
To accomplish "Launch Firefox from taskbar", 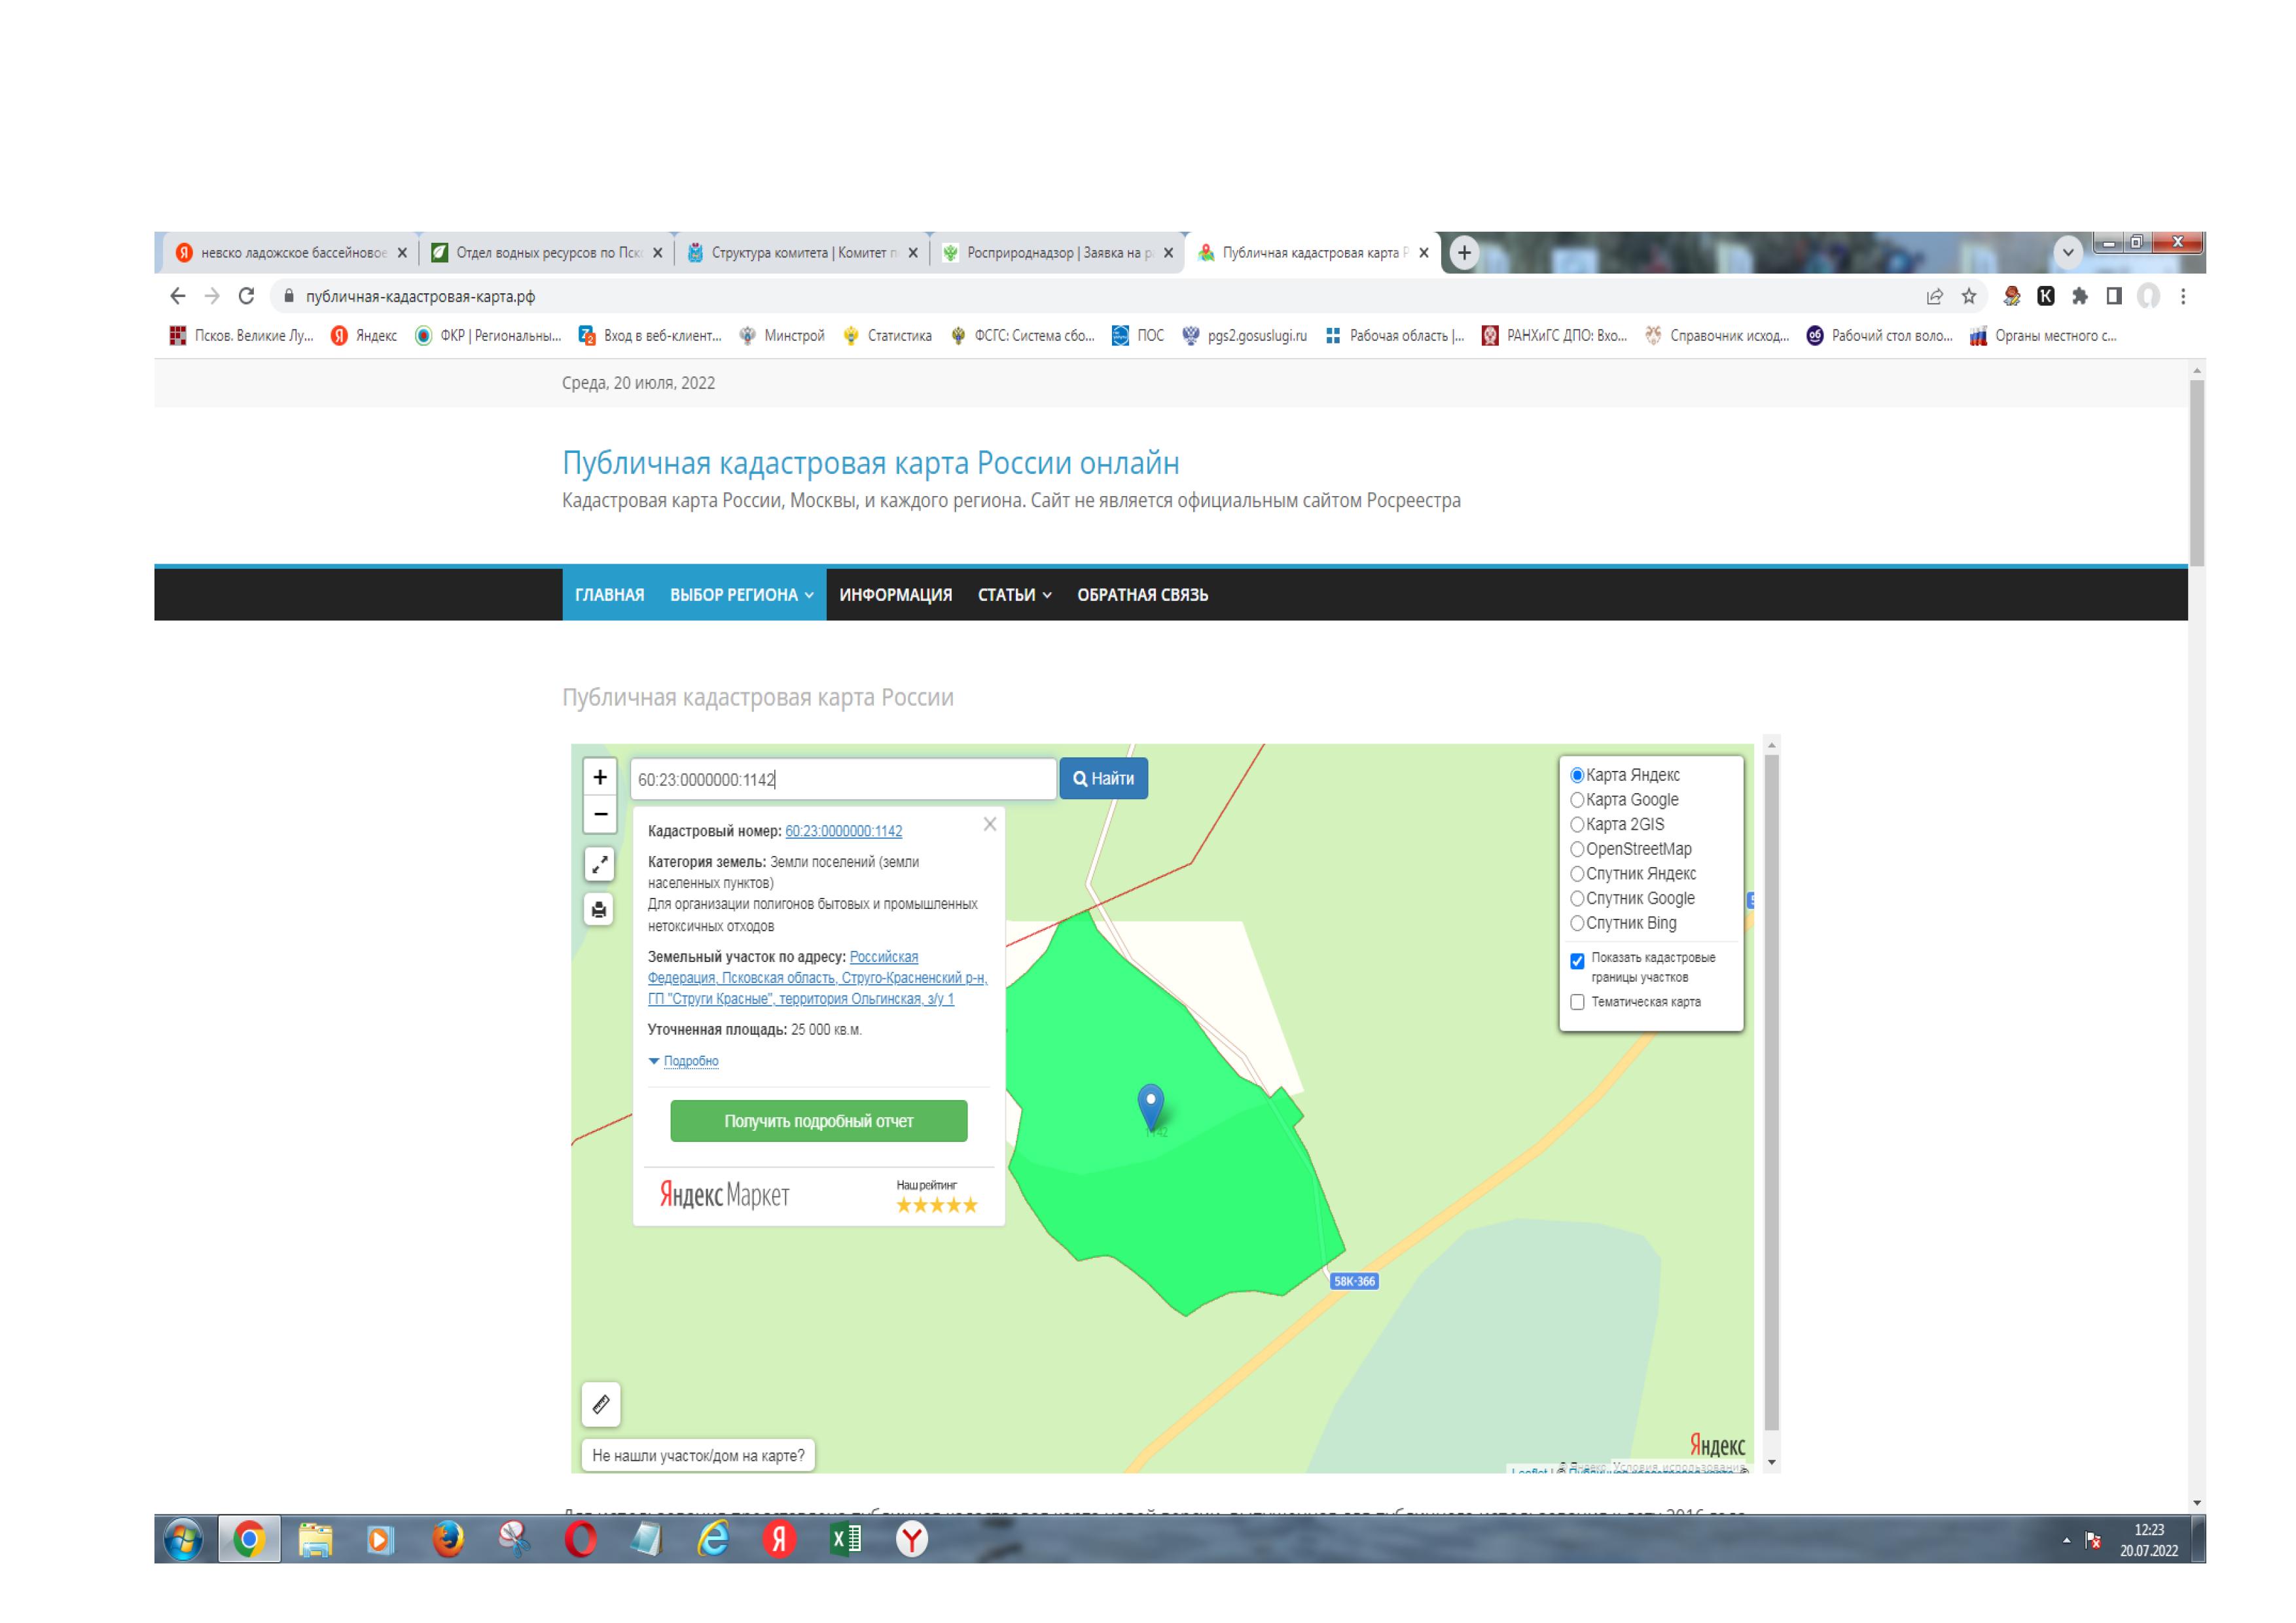I will (x=448, y=1540).
